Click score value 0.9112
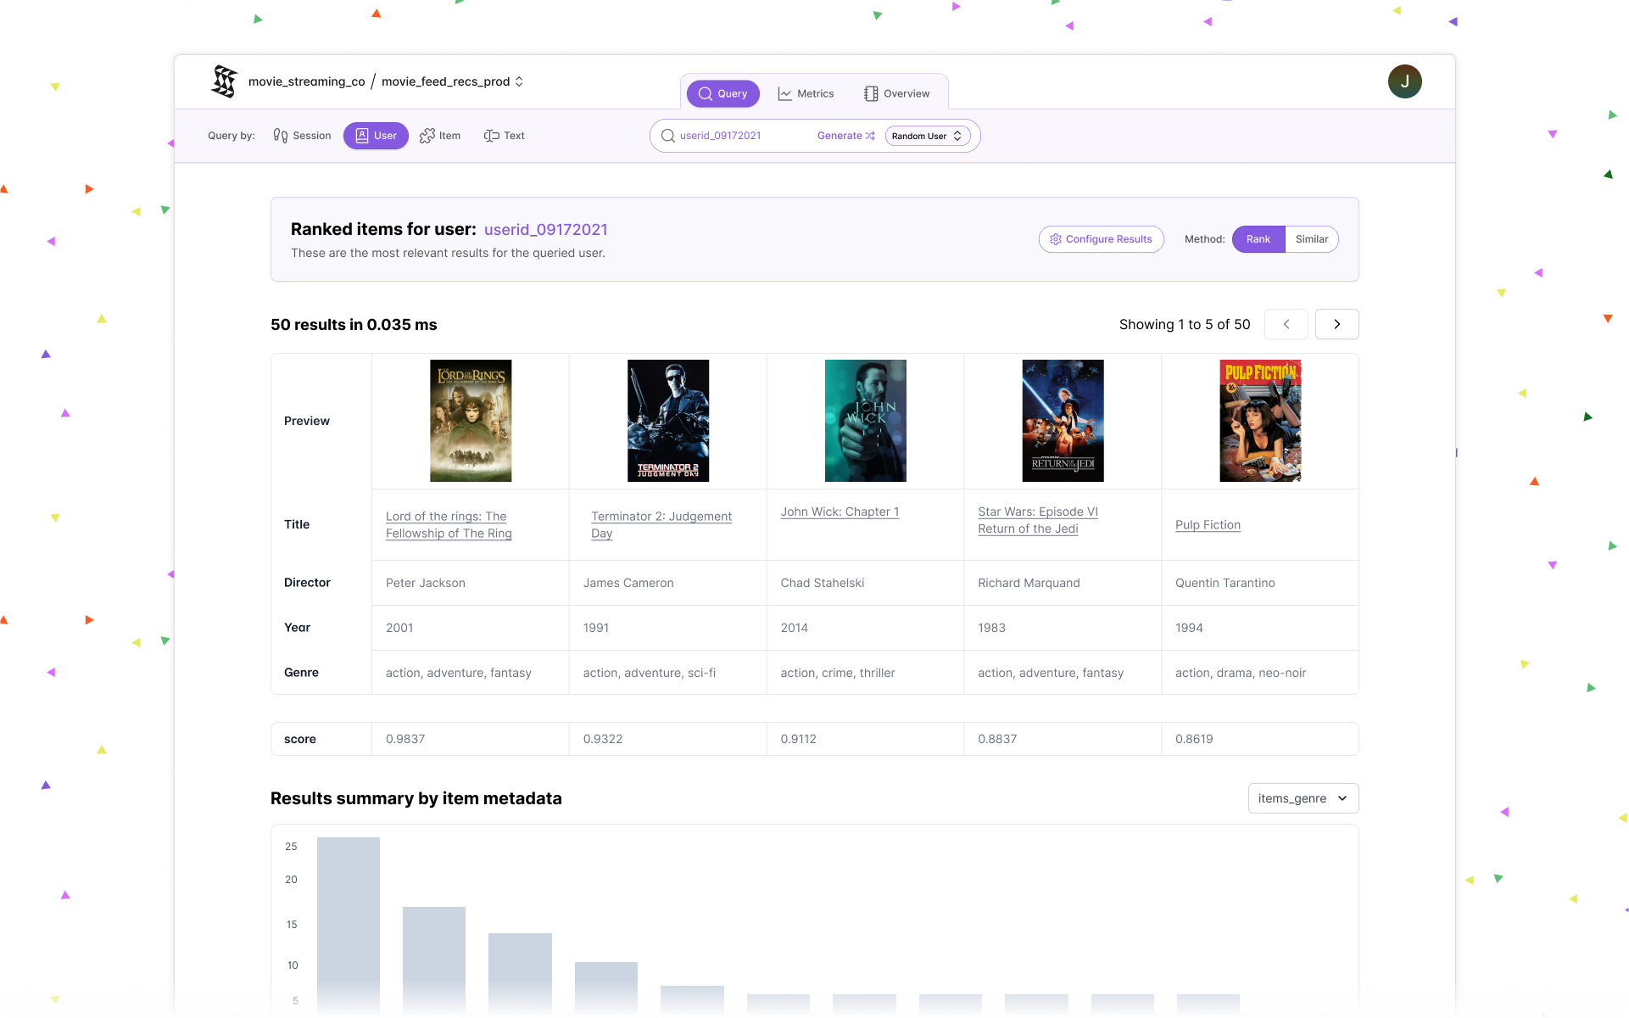1629x1018 pixels. coord(799,739)
